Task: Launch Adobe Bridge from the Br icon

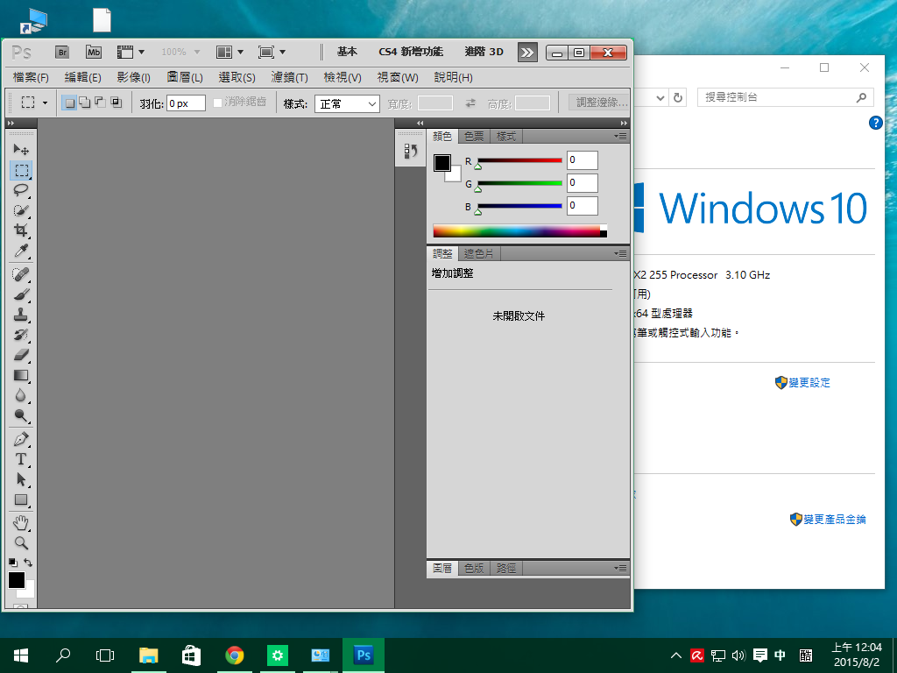Action: click(x=62, y=52)
